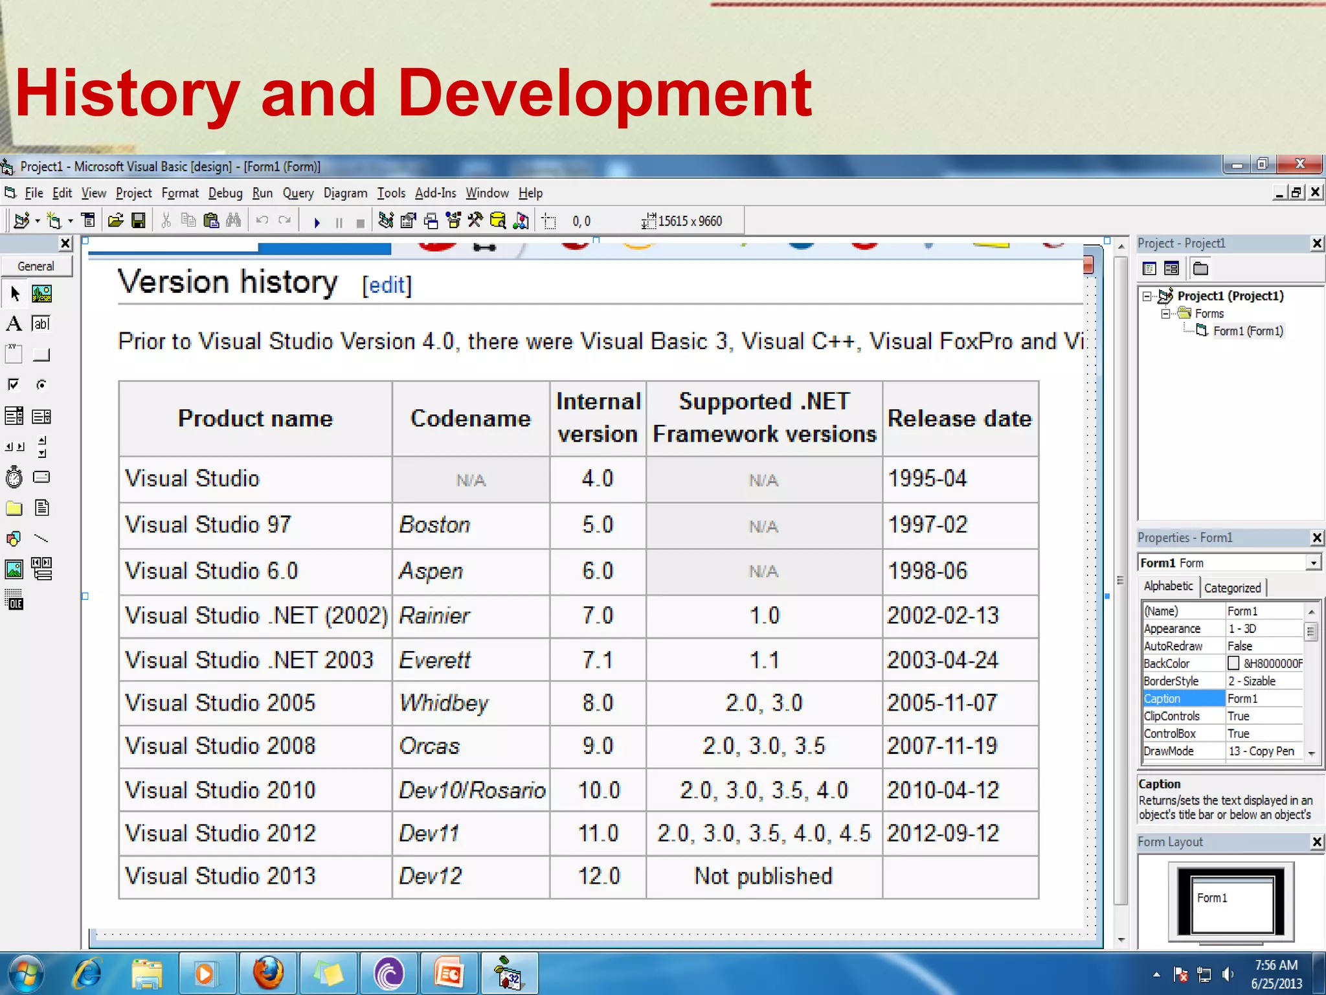The width and height of the screenshot is (1326, 995).
Task: Select the ComboBox control in the toolbox
Action: point(14,416)
